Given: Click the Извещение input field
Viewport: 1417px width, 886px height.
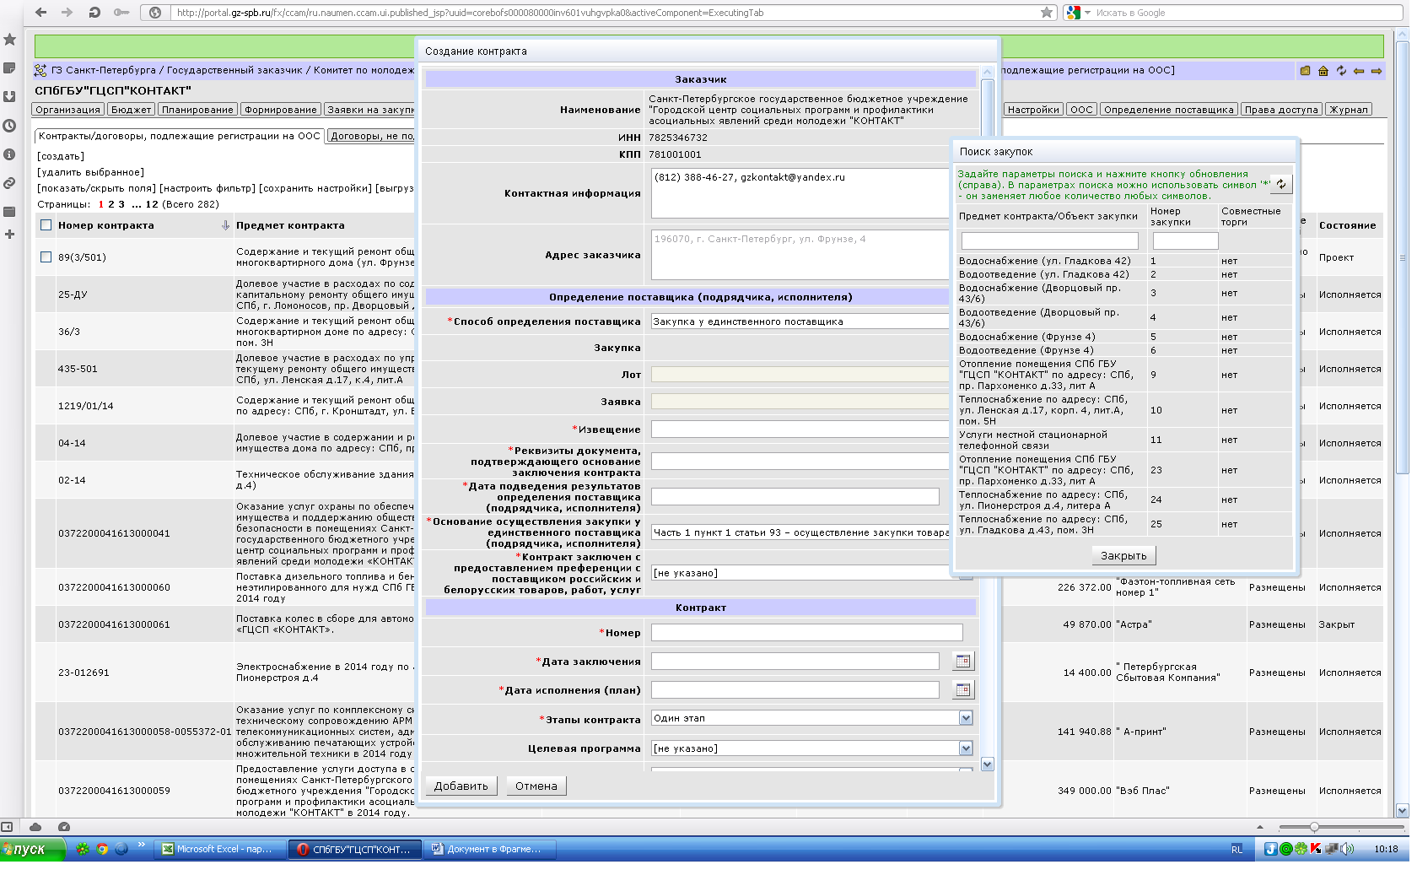Looking at the screenshot, I should pyautogui.click(x=800, y=429).
